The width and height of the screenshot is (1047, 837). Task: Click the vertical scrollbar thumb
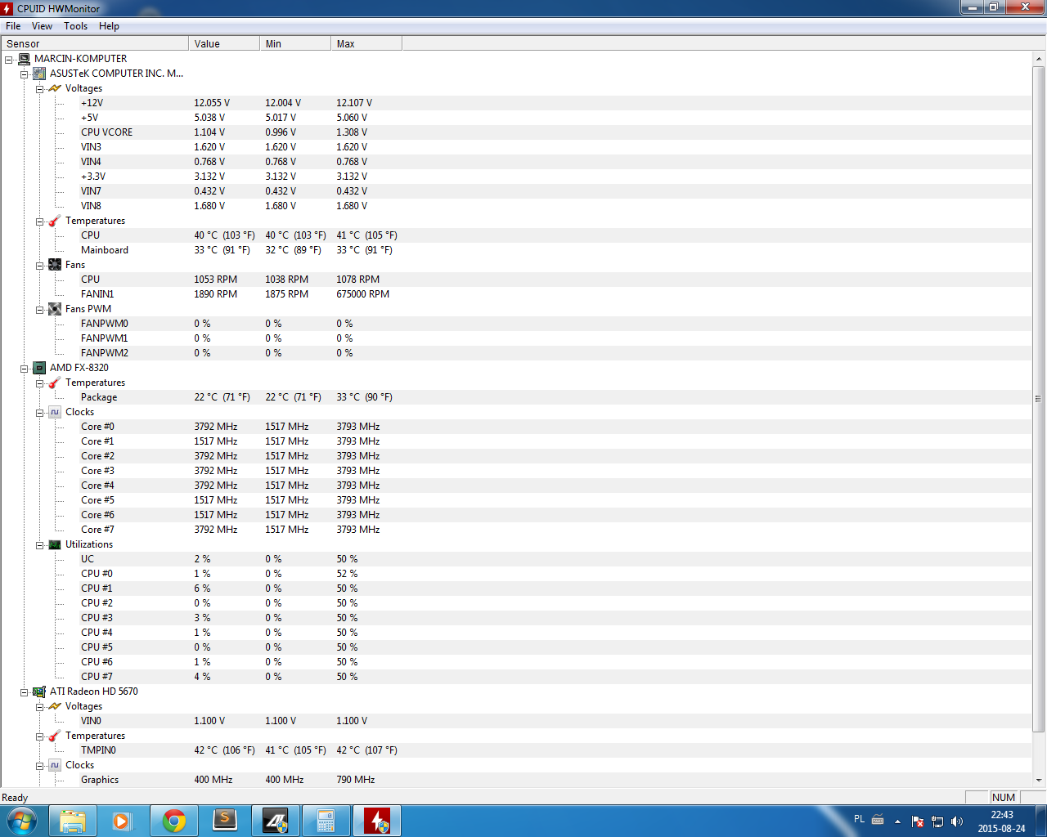[1039, 399]
